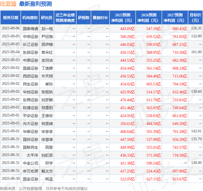Select the 2027预测净利润 column header
203x191 pixels.
coord(175,18)
